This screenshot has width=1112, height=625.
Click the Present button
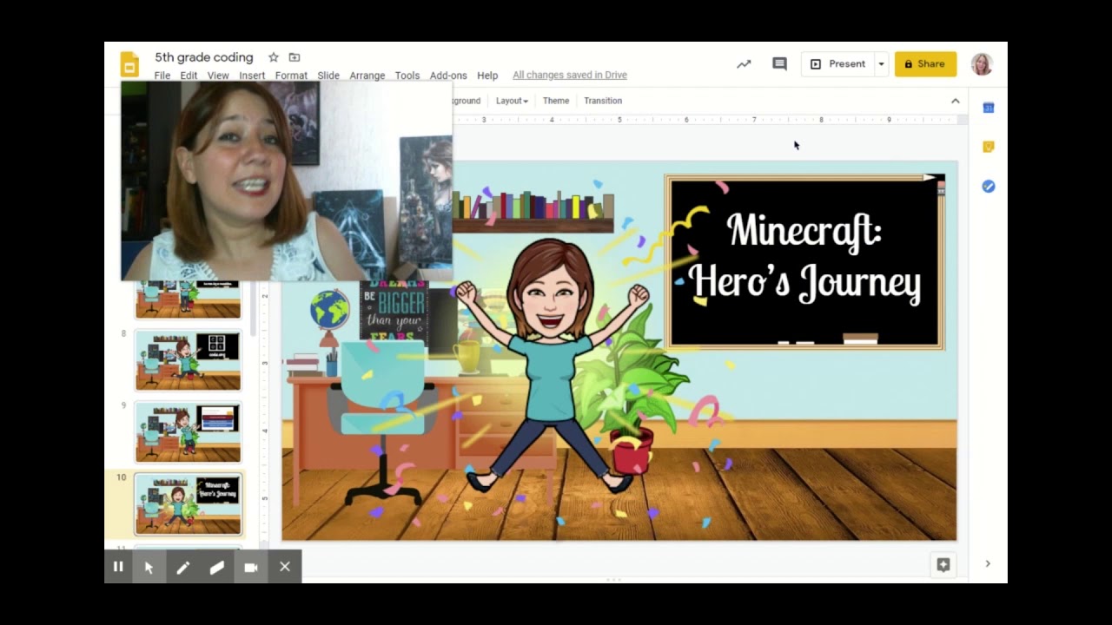click(x=837, y=64)
